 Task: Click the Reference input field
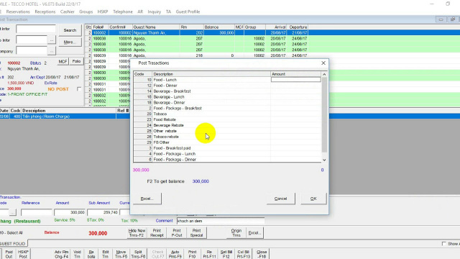37,212
